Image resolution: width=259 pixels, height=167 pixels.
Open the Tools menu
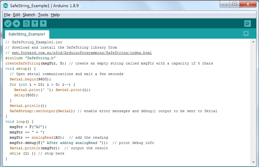pyautogui.click(x=43, y=15)
